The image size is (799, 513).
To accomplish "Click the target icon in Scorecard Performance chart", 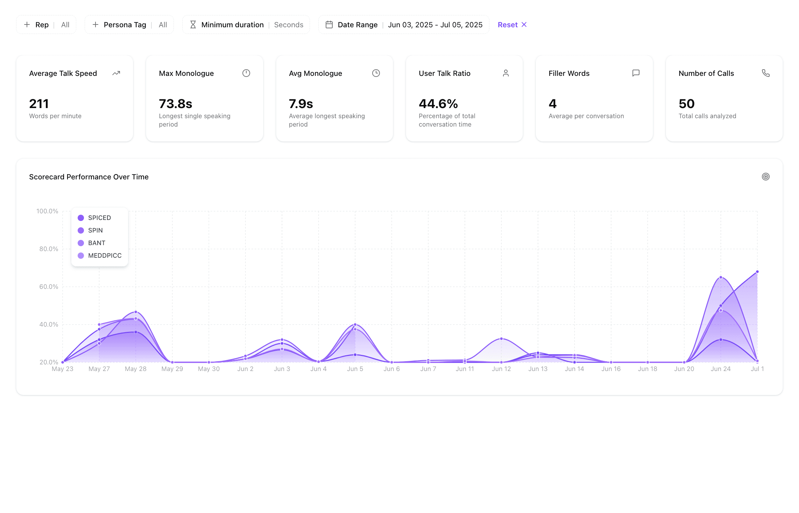I will [x=766, y=177].
